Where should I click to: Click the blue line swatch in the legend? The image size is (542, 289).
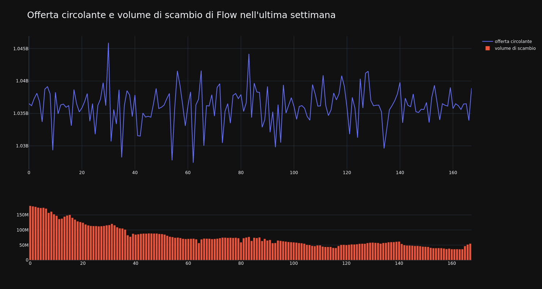point(487,42)
